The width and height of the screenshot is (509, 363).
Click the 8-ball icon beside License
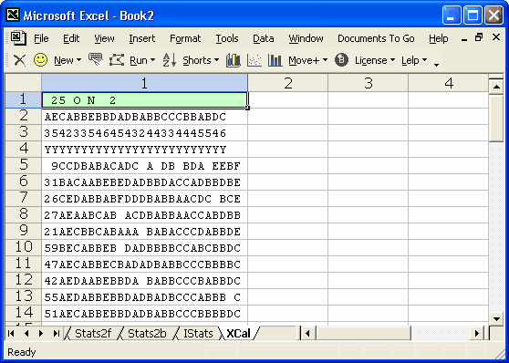click(341, 60)
